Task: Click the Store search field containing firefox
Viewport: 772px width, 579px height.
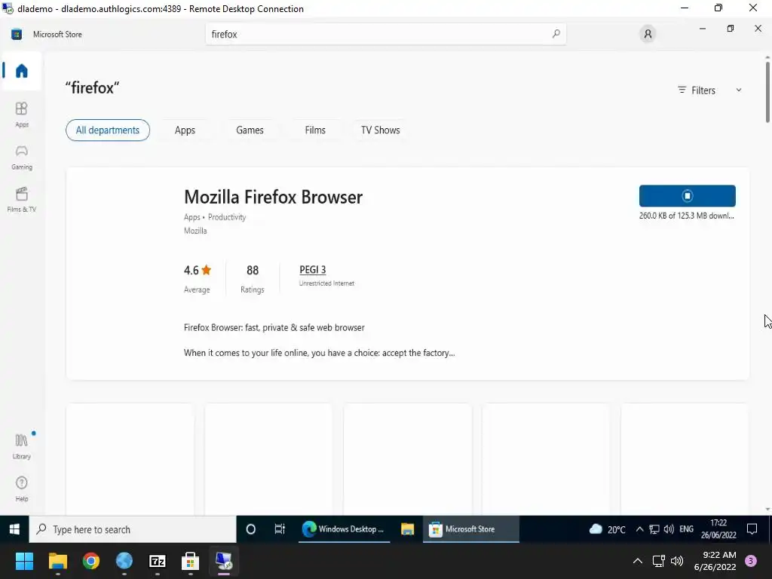Action: pyautogui.click(x=385, y=34)
